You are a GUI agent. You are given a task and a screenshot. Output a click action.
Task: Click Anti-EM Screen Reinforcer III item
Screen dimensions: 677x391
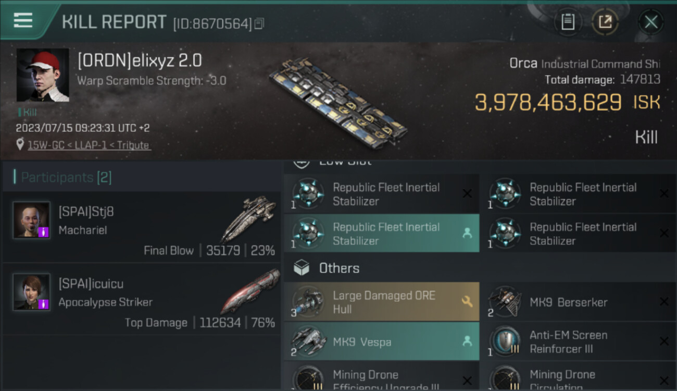(573, 342)
